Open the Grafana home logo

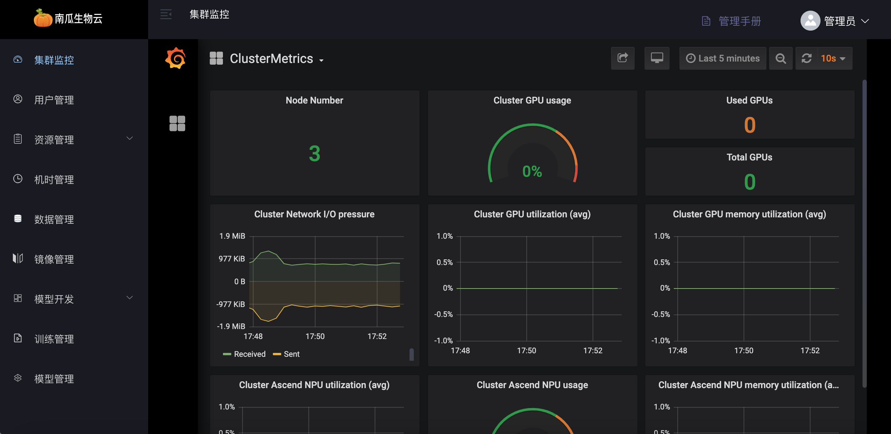[x=176, y=58]
